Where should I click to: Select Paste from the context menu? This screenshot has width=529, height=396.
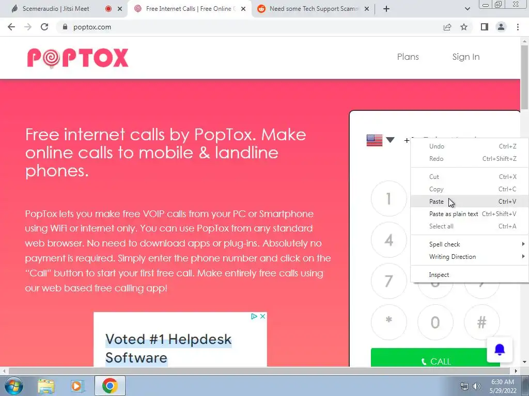coord(470,202)
